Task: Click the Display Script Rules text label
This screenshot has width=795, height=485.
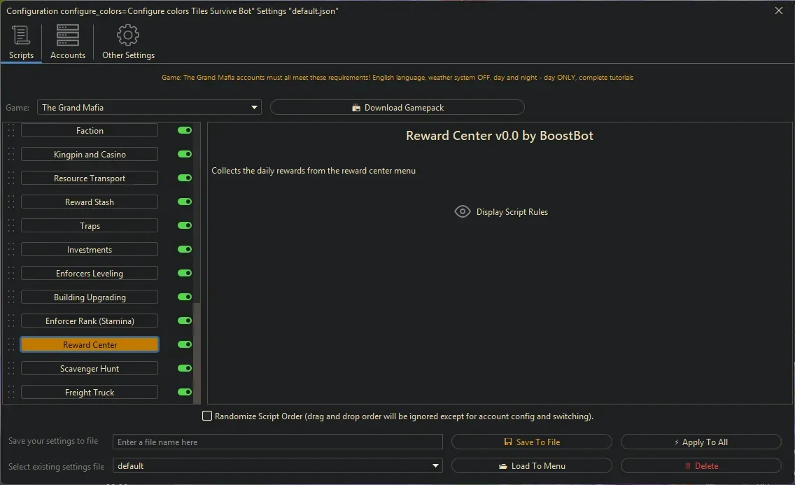Action: tap(512, 212)
